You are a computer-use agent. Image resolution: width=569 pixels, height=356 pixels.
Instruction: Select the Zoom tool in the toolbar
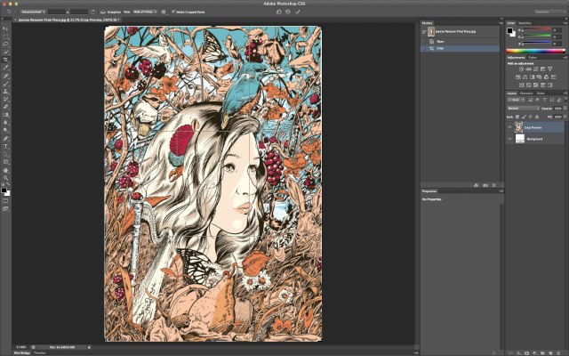click(6, 178)
